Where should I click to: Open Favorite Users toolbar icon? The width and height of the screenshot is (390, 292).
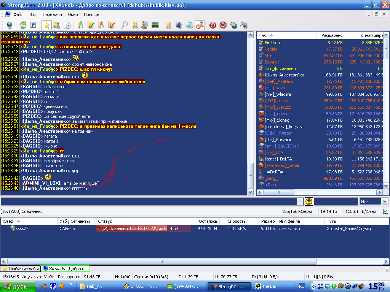coord(56,25)
